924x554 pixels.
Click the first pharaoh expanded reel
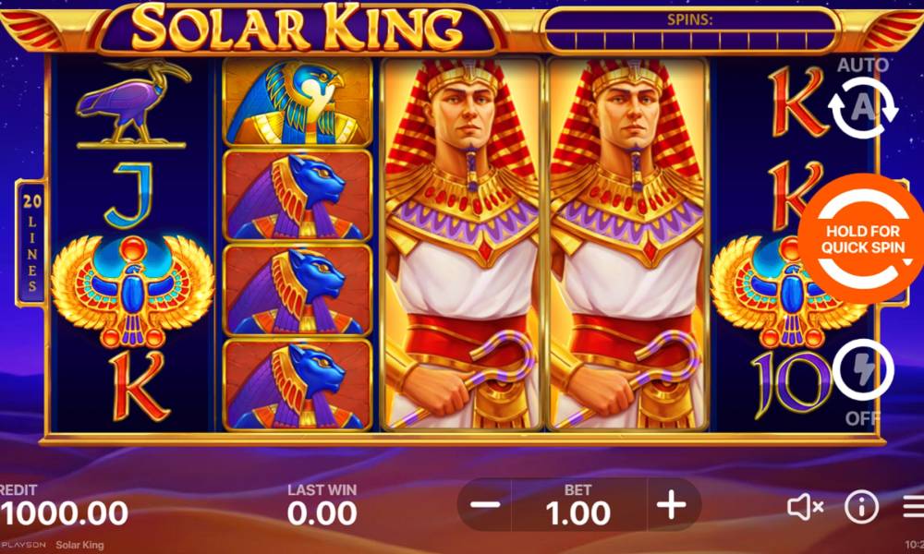463,243
